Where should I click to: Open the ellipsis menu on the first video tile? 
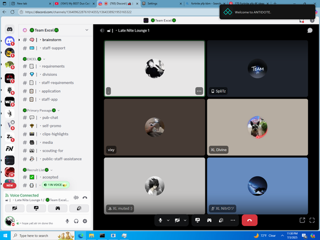click(x=199, y=91)
